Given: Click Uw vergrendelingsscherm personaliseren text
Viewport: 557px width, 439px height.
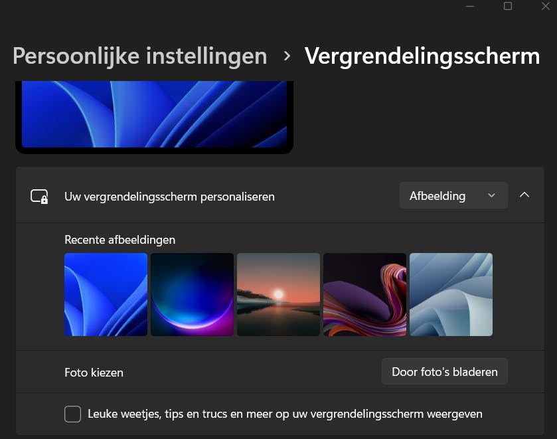Looking at the screenshot, I should tap(169, 197).
